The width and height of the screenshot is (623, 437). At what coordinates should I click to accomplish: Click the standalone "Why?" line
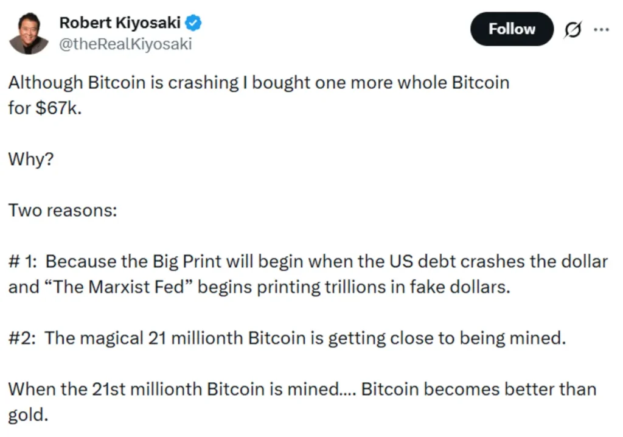pos(30,159)
